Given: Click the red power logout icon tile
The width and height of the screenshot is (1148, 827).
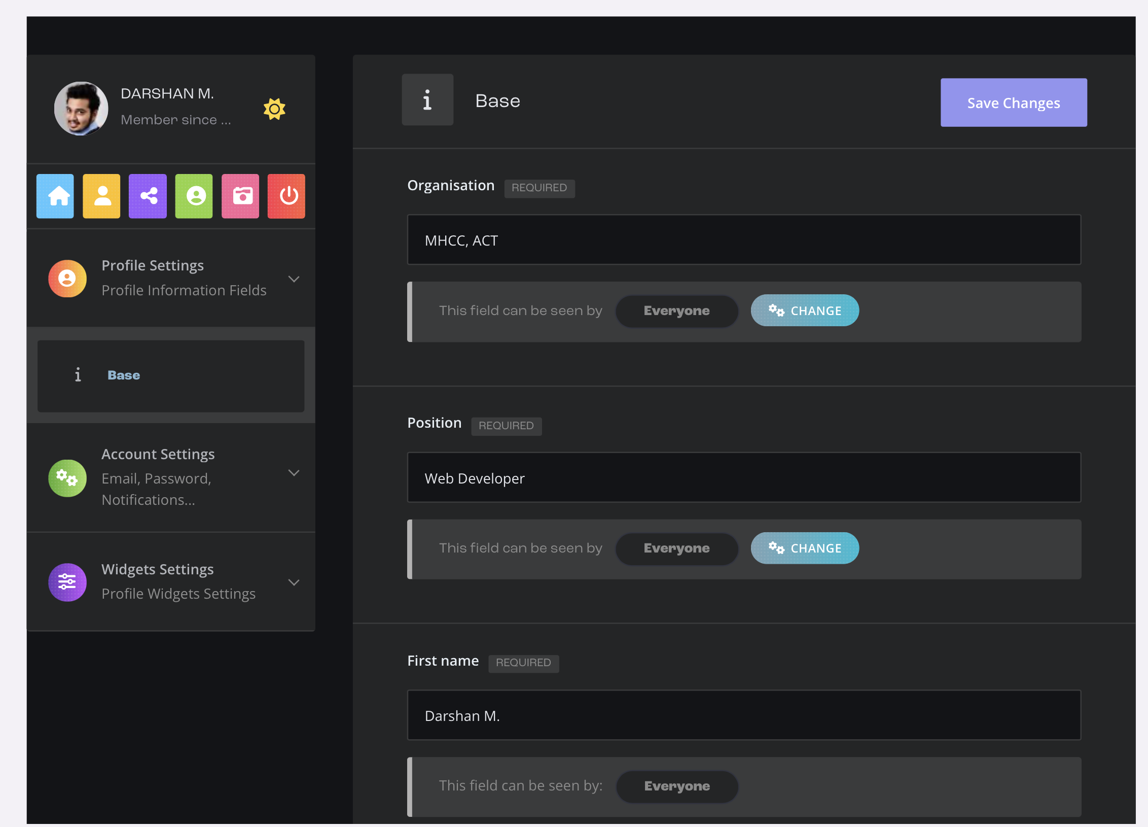Looking at the screenshot, I should click(x=286, y=196).
